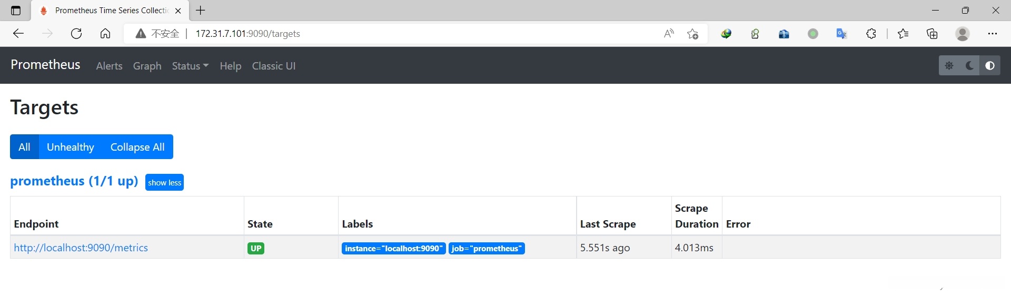This screenshot has height=295, width=1011.
Task: Navigate to the Graph page
Action: pyautogui.click(x=147, y=66)
